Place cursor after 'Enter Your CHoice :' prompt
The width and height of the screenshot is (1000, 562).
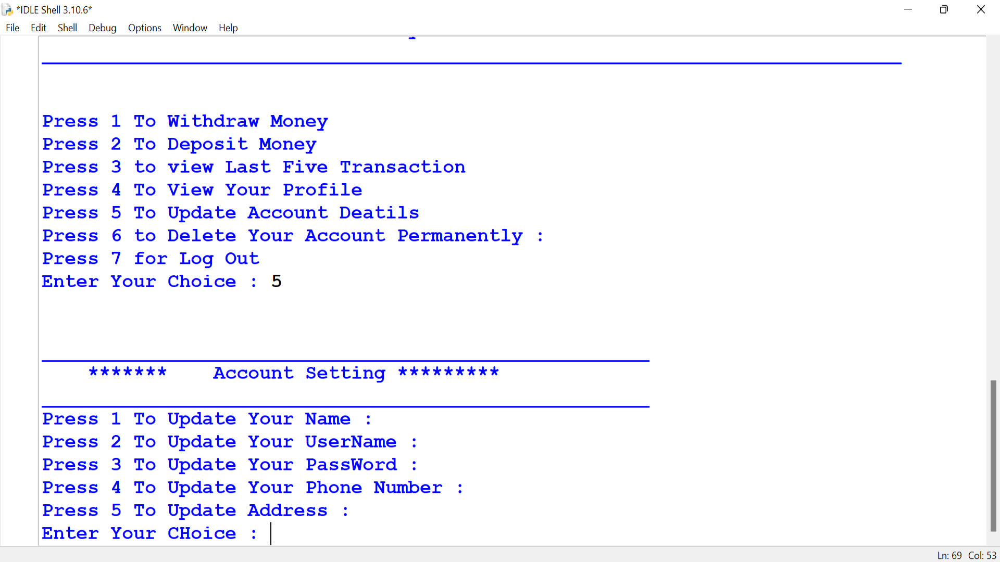(x=271, y=533)
